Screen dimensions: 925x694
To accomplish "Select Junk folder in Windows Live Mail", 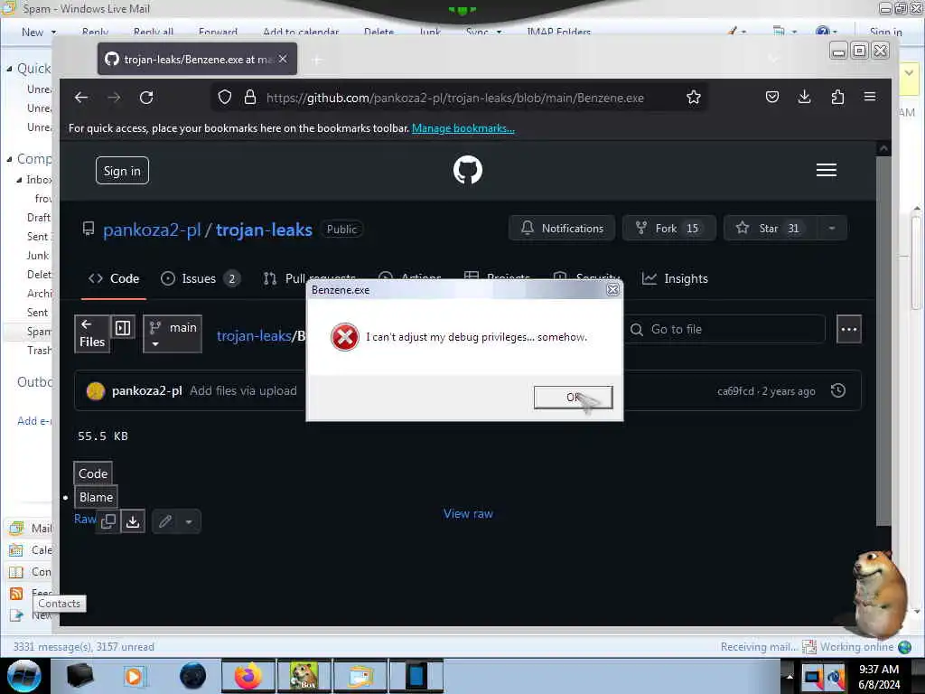I will coord(38,256).
